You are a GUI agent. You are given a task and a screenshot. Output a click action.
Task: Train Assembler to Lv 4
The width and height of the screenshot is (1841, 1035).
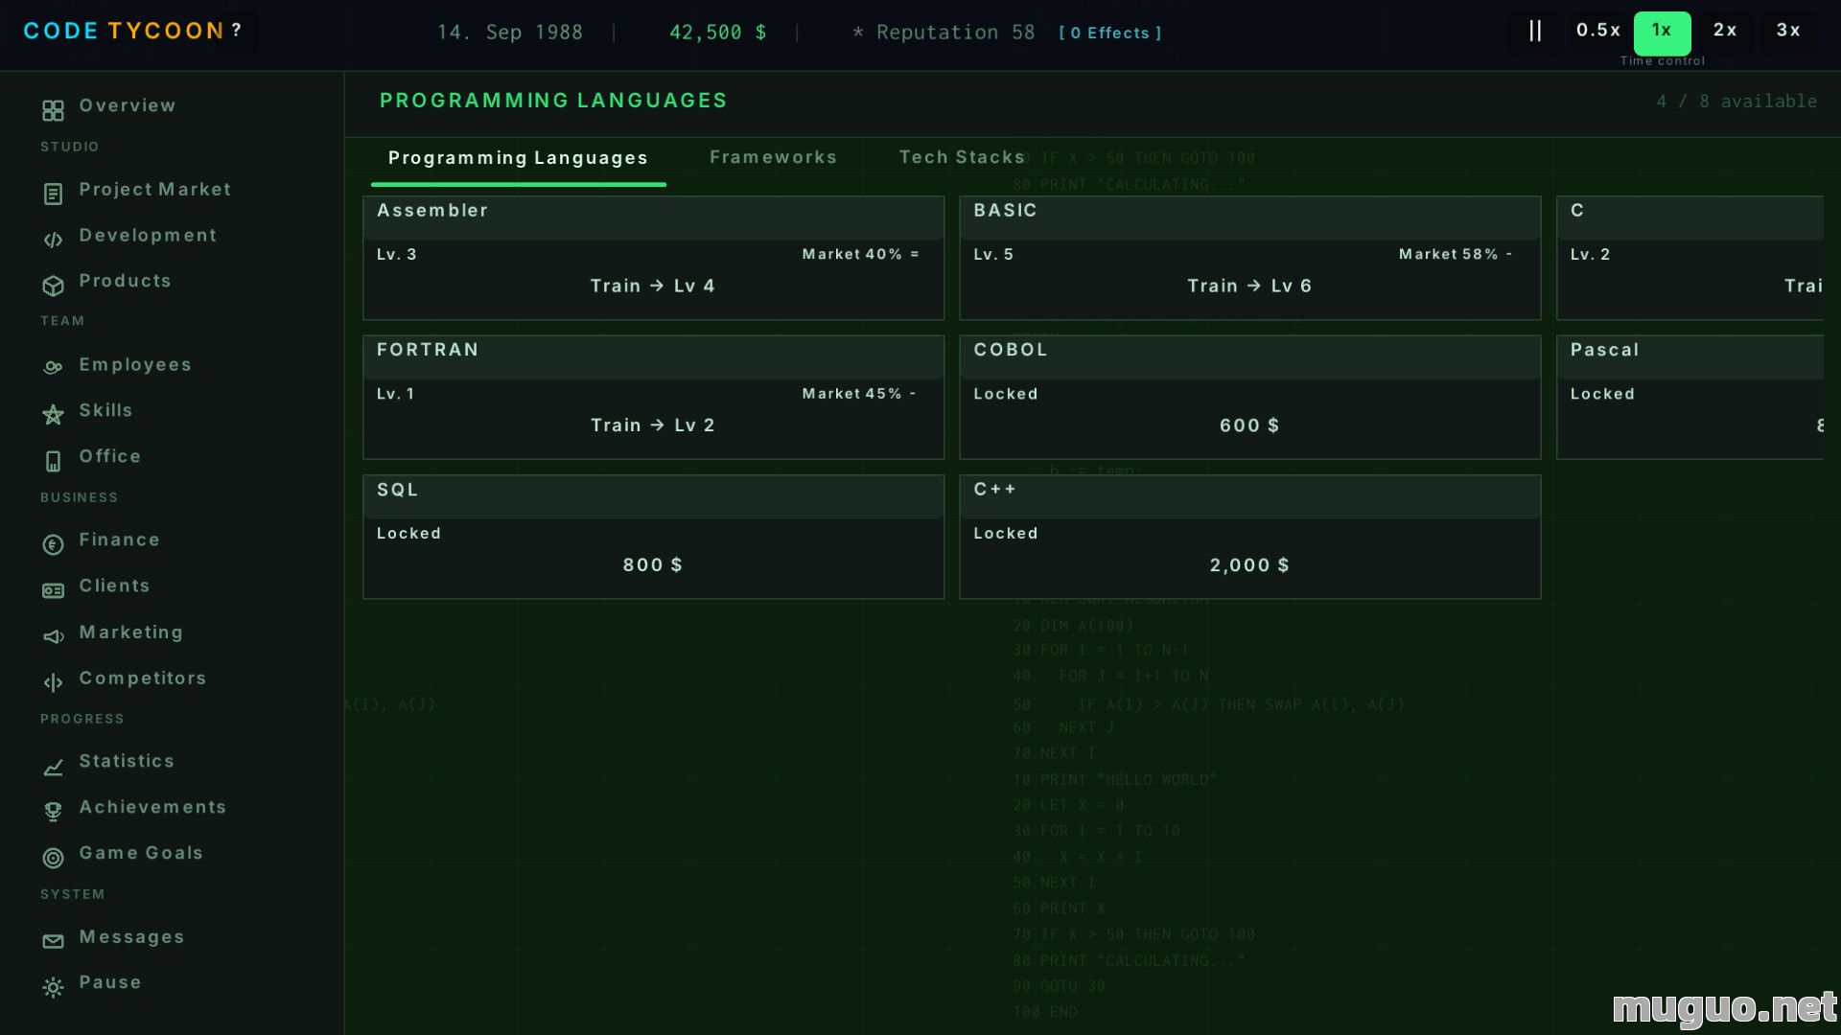[x=653, y=286]
